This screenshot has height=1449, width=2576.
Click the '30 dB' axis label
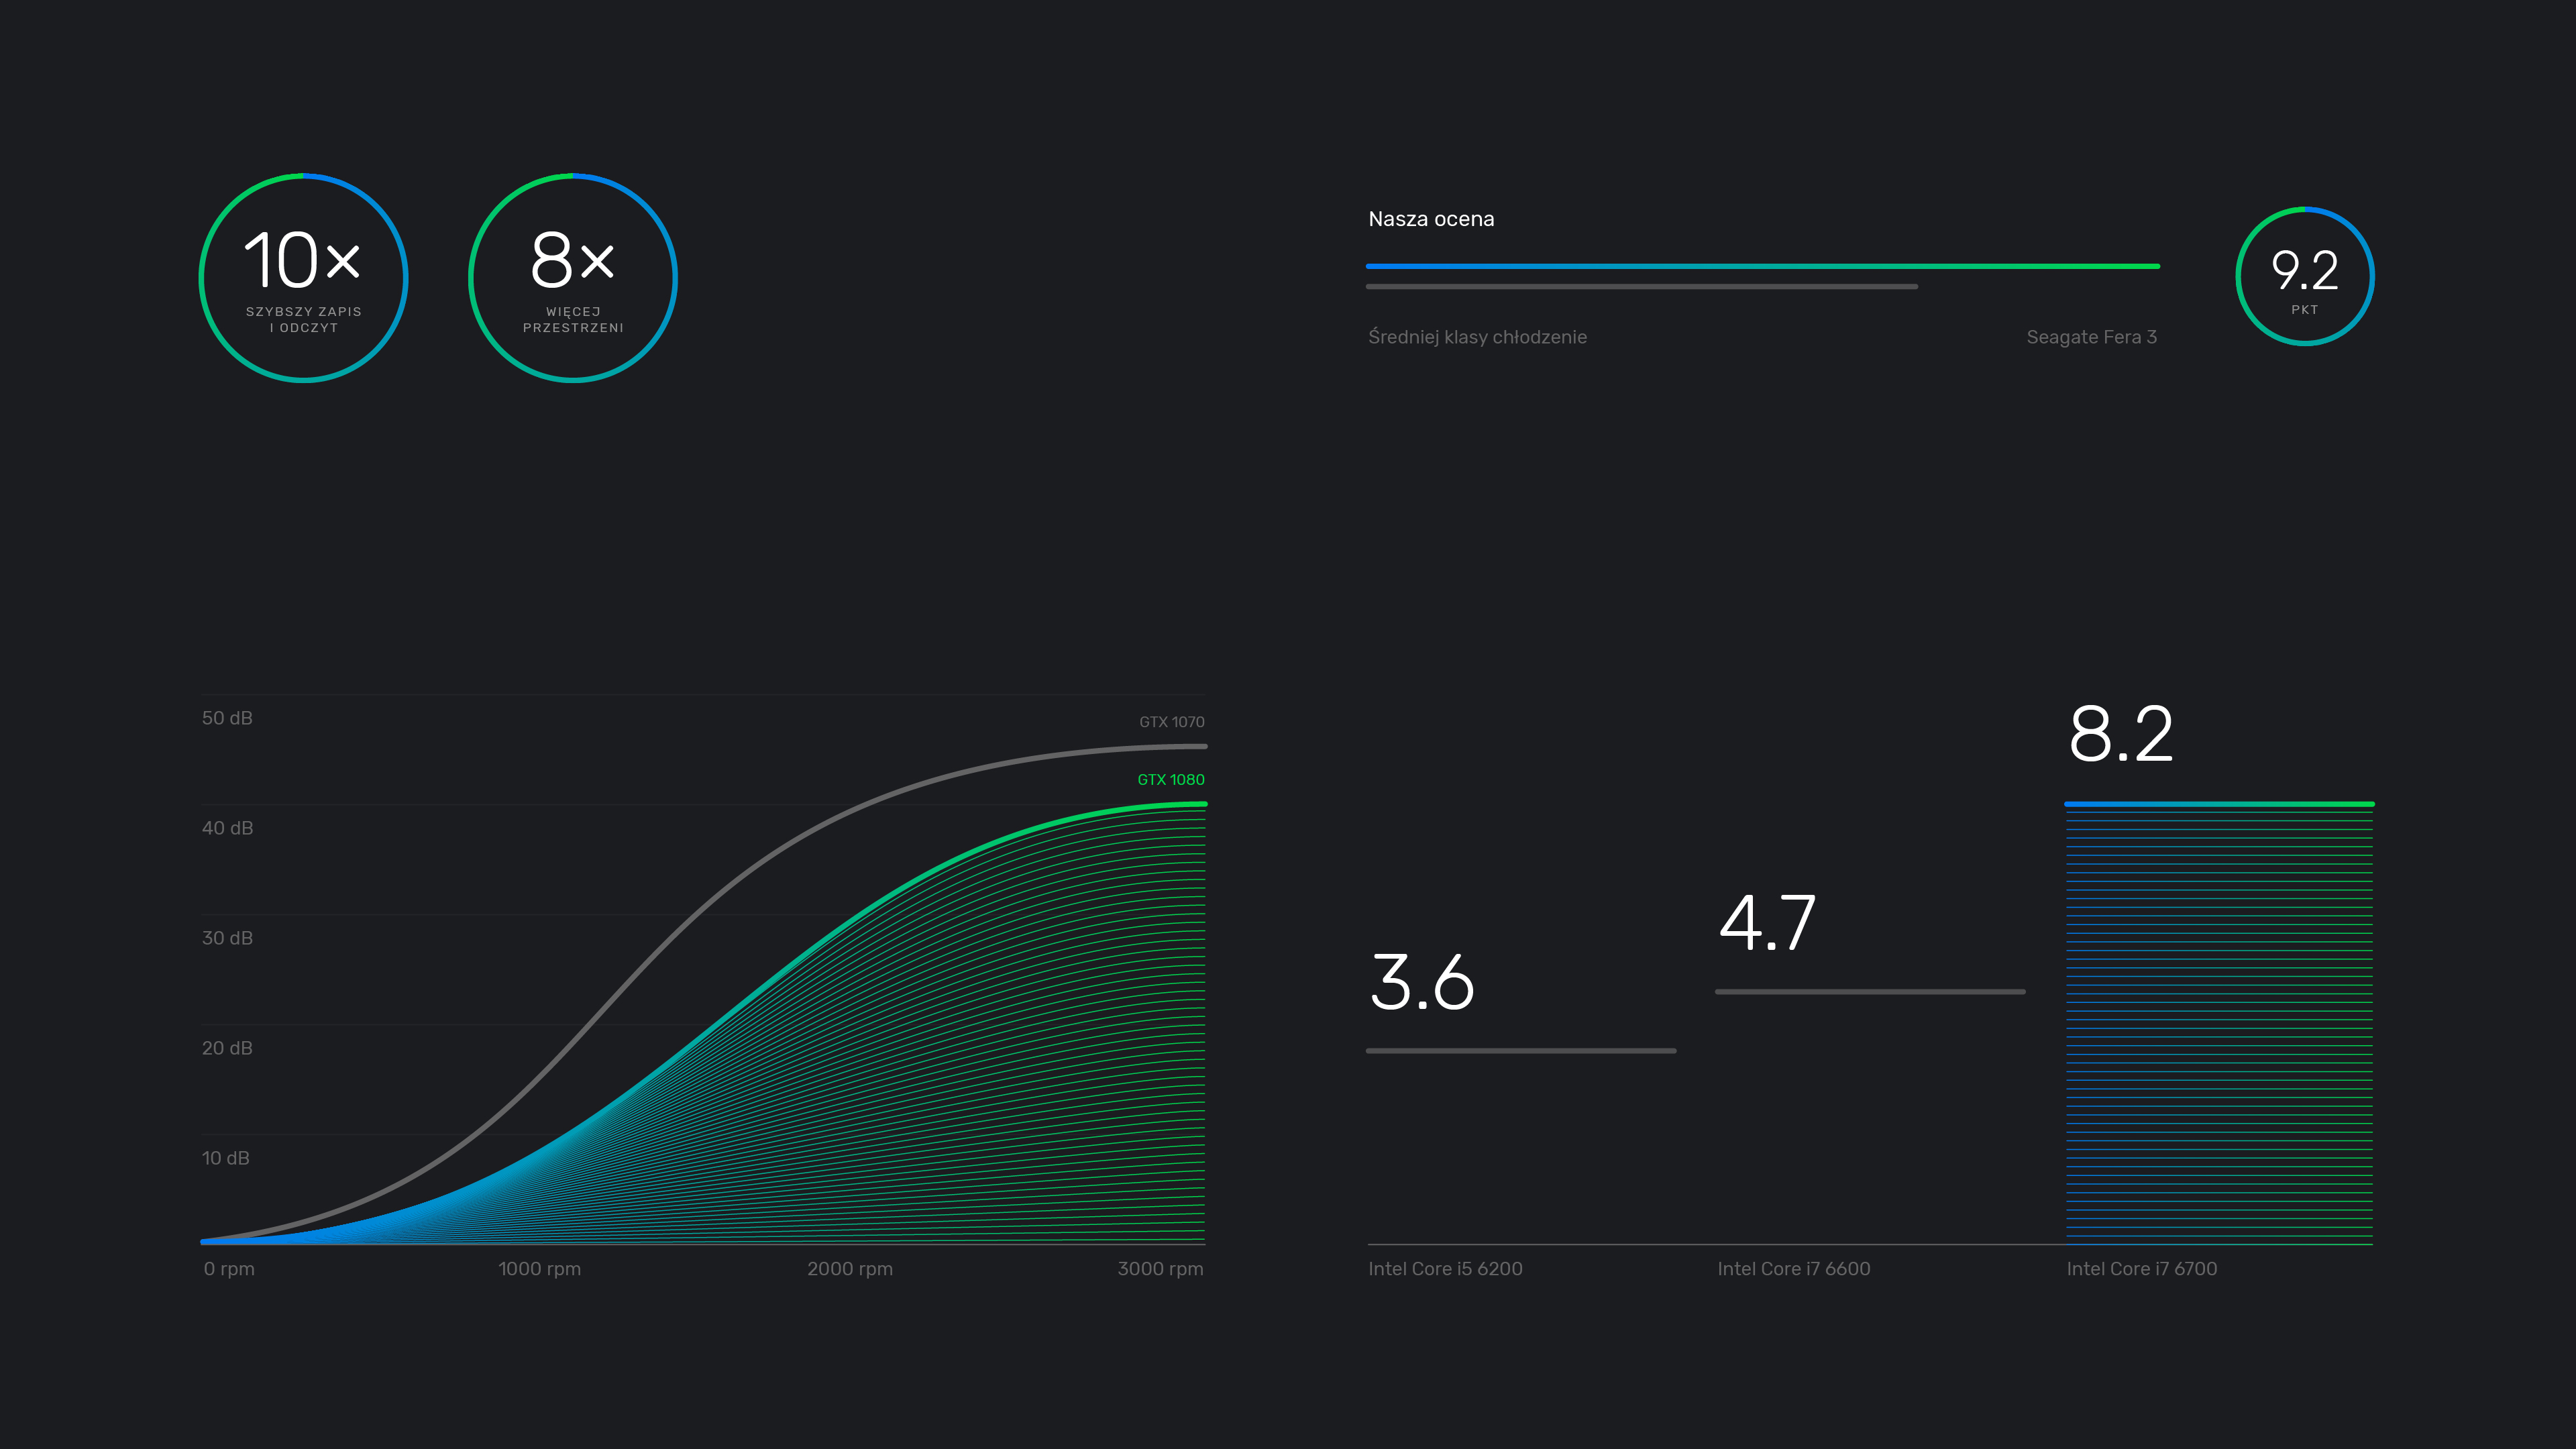227,938
